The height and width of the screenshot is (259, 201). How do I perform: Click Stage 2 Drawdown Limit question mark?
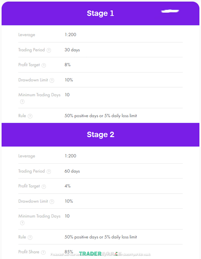(52, 202)
